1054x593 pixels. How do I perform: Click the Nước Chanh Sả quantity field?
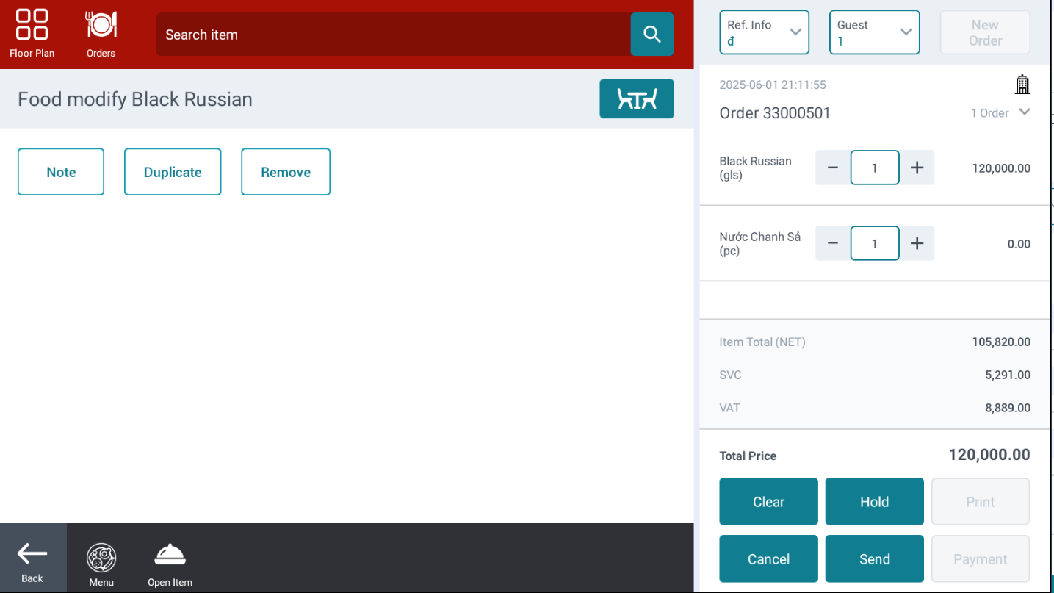(x=875, y=243)
